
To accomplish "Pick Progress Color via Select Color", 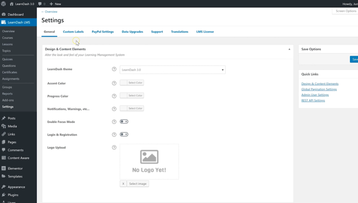I will [132, 96].
